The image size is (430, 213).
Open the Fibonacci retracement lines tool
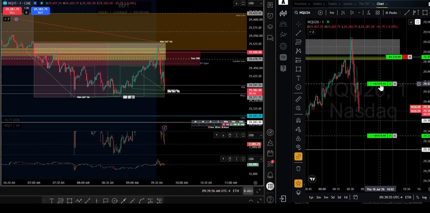pos(298,42)
